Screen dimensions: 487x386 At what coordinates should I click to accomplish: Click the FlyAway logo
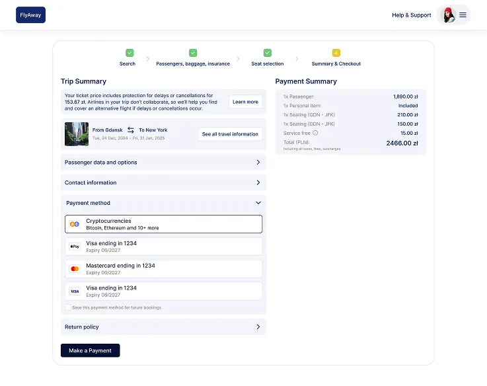tap(30, 15)
